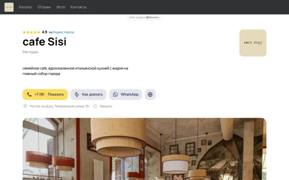Open the Контакты section
Viewport: 289px width, 180px height.
[x=79, y=7]
